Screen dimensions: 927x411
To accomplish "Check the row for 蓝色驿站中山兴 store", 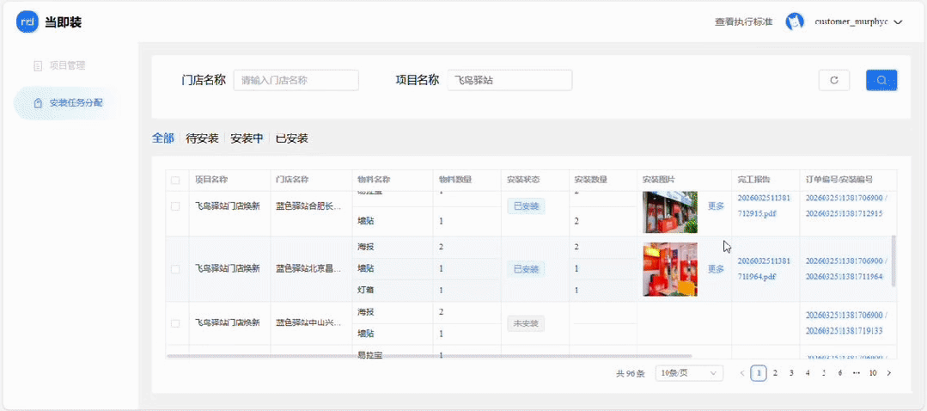I will (175, 323).
